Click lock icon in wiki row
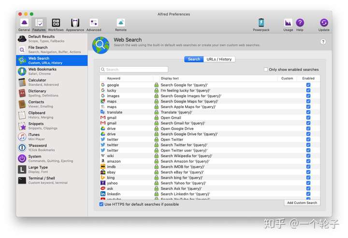Image resolution: width=348 pixels, height=238 pixels. click(157, 156)
